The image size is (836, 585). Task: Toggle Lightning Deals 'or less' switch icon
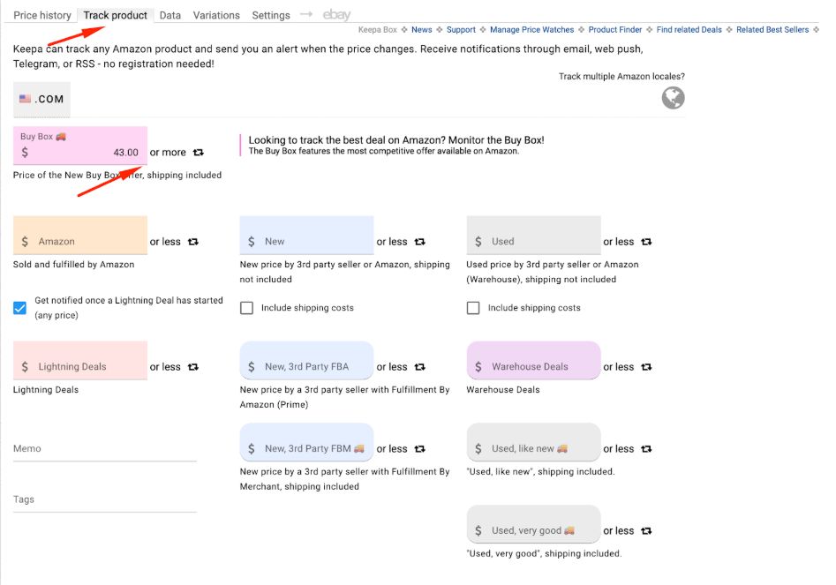pyautogui.click(x=193, y=367)
